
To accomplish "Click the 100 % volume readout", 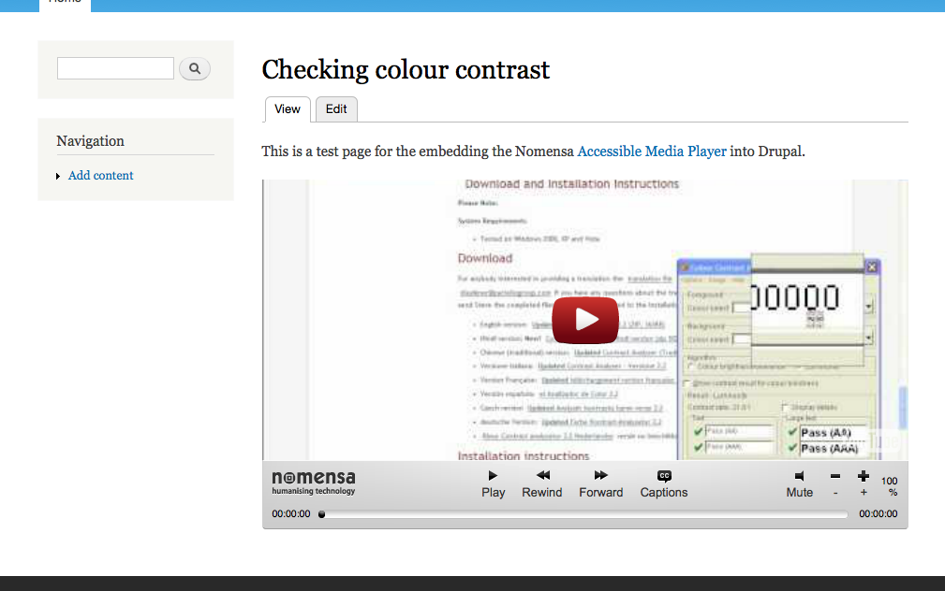I will [x=890, y=486].
